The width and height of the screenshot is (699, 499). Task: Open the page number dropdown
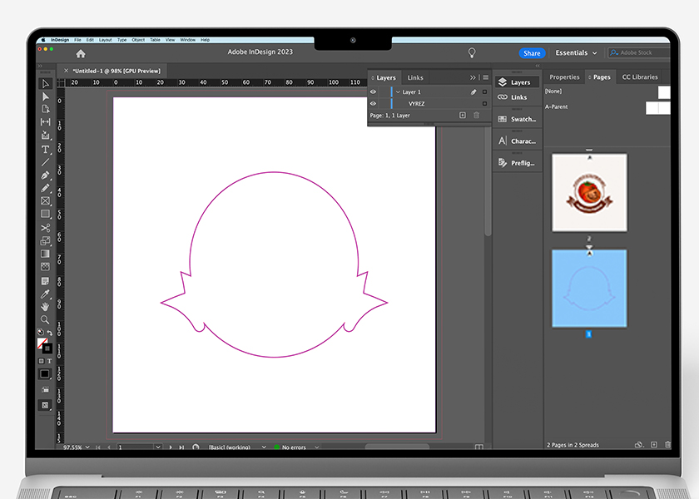click(158, 447)
